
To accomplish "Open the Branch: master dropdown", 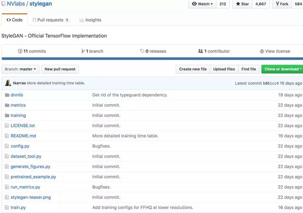I will pyautogui.click(x=20, y=69).
